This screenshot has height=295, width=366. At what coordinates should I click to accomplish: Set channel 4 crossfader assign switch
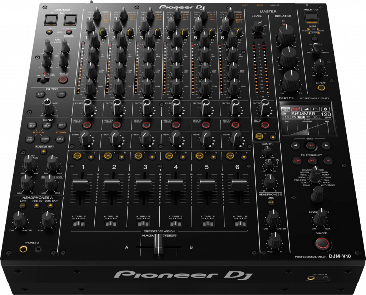click(x=175, y=224)
